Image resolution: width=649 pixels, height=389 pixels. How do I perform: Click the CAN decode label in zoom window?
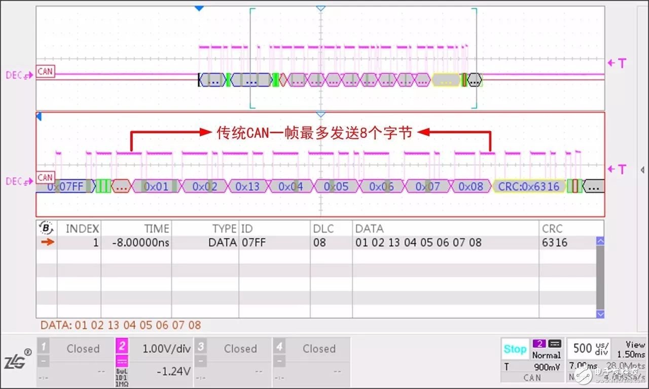tap(45, 177)
